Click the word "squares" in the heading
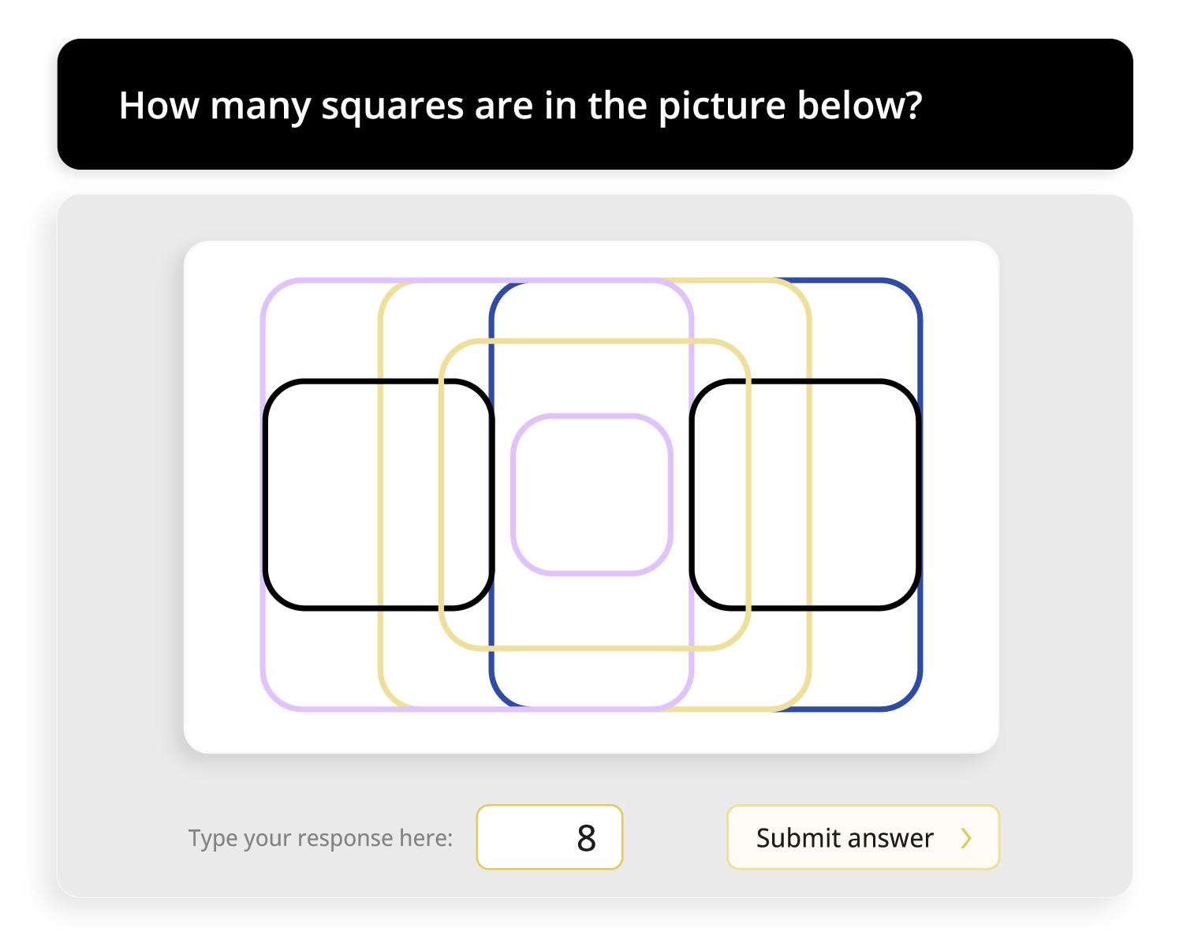 coord(392,107)
